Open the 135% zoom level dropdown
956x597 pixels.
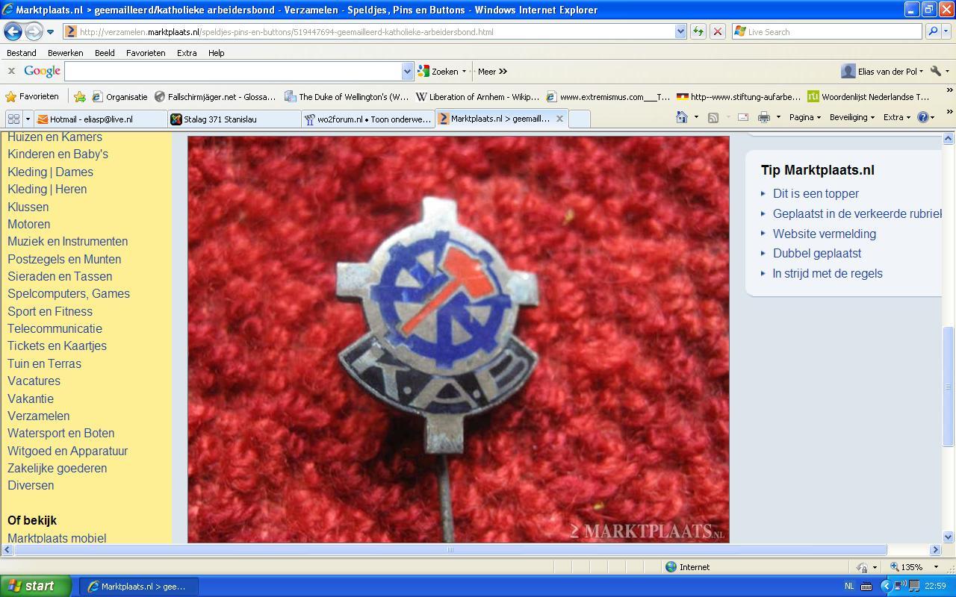tap(936, 567)
